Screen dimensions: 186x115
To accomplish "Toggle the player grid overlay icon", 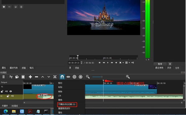I will click(x=126, y=62).
